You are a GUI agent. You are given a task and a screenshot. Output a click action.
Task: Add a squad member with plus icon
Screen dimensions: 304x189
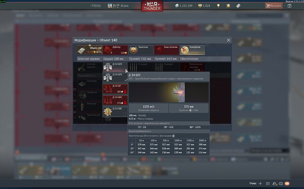click(x=261, y=184)
